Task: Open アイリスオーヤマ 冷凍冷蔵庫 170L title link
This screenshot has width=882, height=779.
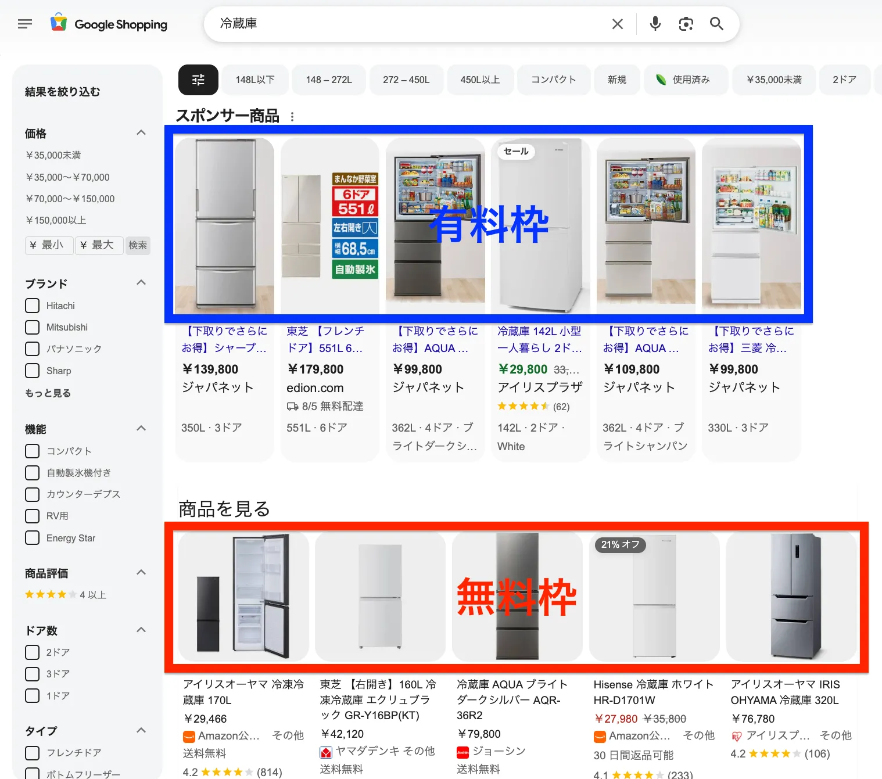Action: pos(243,692)
